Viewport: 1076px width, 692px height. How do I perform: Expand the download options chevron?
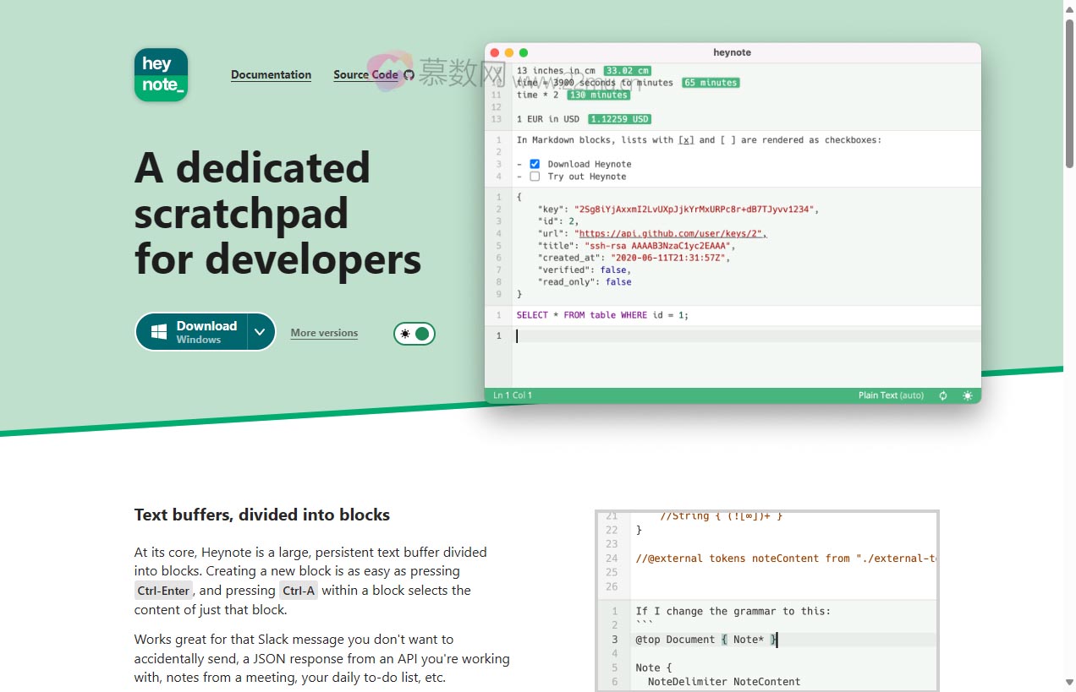[261, 332]
